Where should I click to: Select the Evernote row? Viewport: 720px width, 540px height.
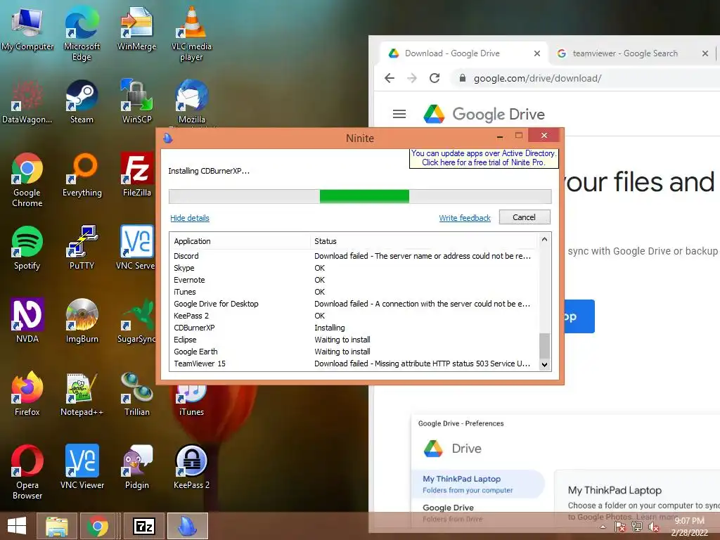click(353, 280)
